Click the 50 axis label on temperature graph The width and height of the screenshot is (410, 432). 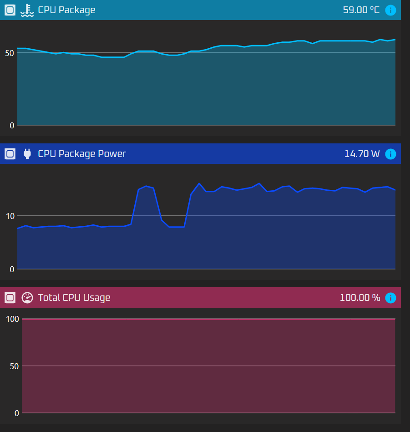pyautogui.click(x=9, y=53)
